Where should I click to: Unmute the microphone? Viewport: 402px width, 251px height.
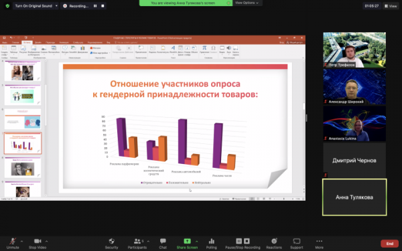coord(13,244)
